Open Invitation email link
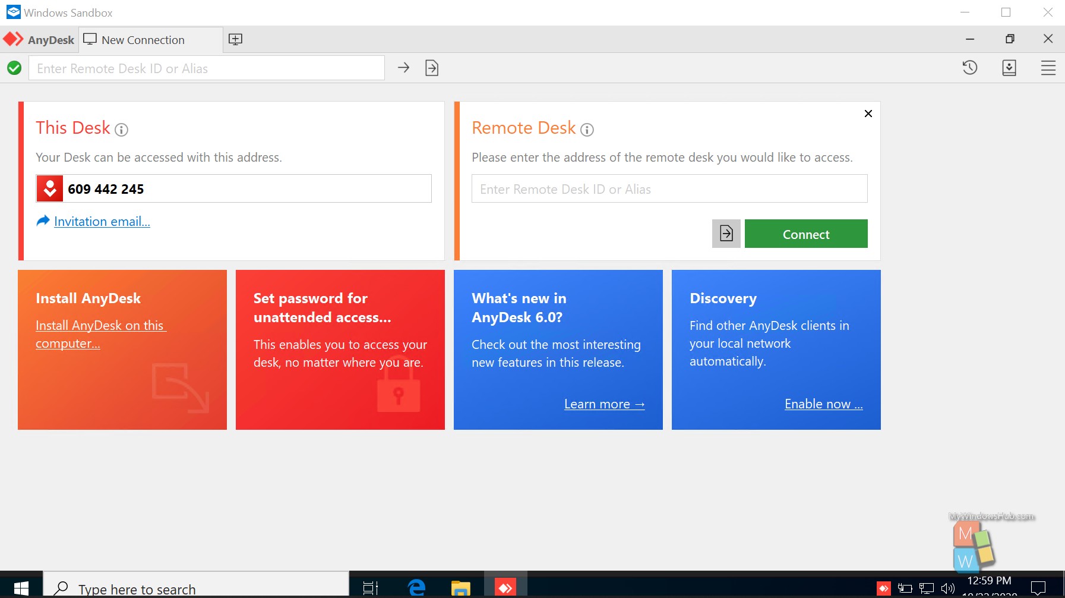Viewport: 1065px width, 598px height. (x=102, y=221)
